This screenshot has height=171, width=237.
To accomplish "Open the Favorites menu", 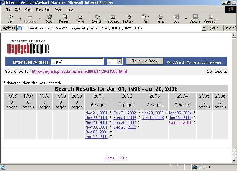I will click(x=43, y=9).
